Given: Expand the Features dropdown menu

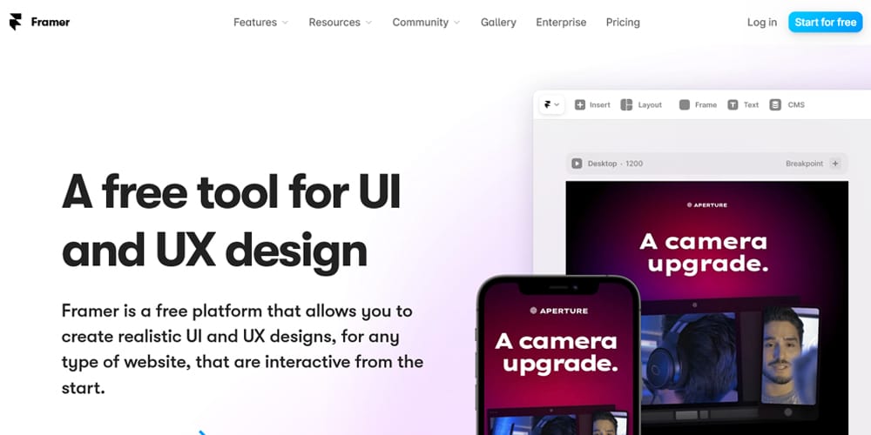Looking at the screenshot, I should point(260,23).
